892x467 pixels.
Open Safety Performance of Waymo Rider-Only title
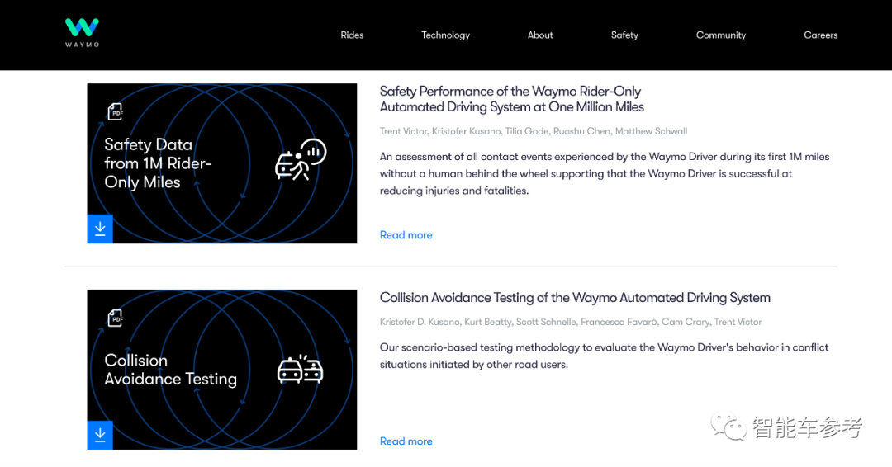tap(512, 99)
